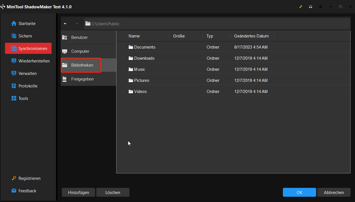Select the Documents folder name
Viewport: 355px width, 202px height.
(x=145, y=47)
